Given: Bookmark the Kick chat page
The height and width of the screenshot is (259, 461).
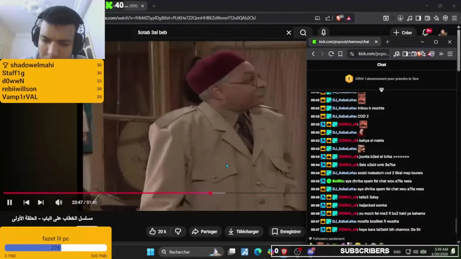Looking at the screenshot, I should point(340,54).
